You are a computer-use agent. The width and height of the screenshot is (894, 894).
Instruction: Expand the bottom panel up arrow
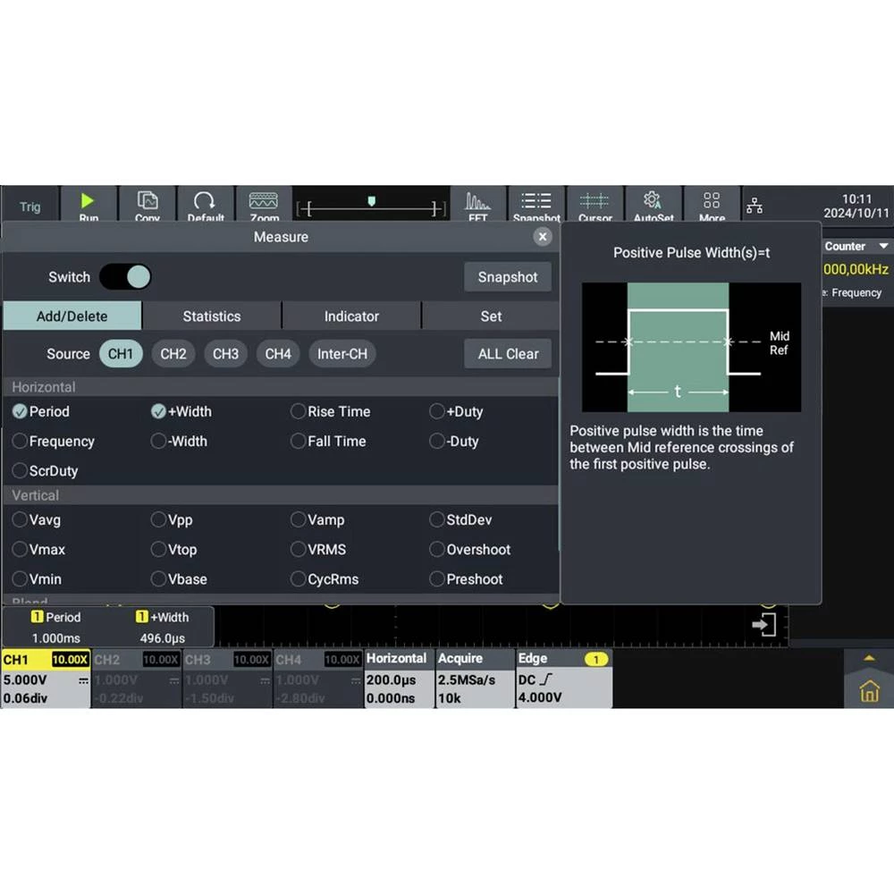[x=869, y=659]
